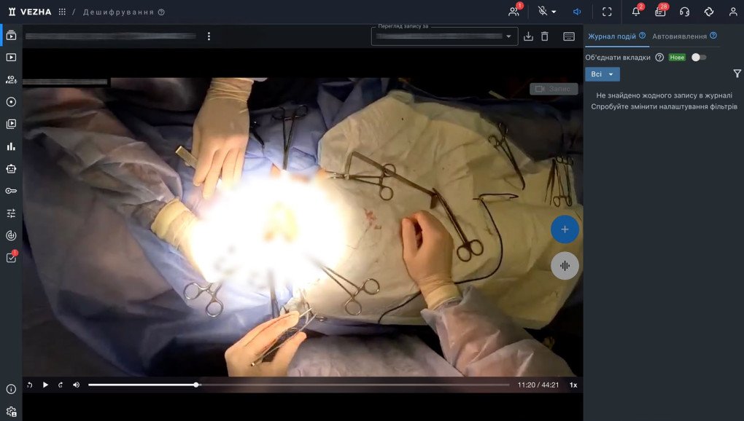Change the 1x playback speed
The height and width of the screenshot is (421, 744).
[x=573, y=385]
